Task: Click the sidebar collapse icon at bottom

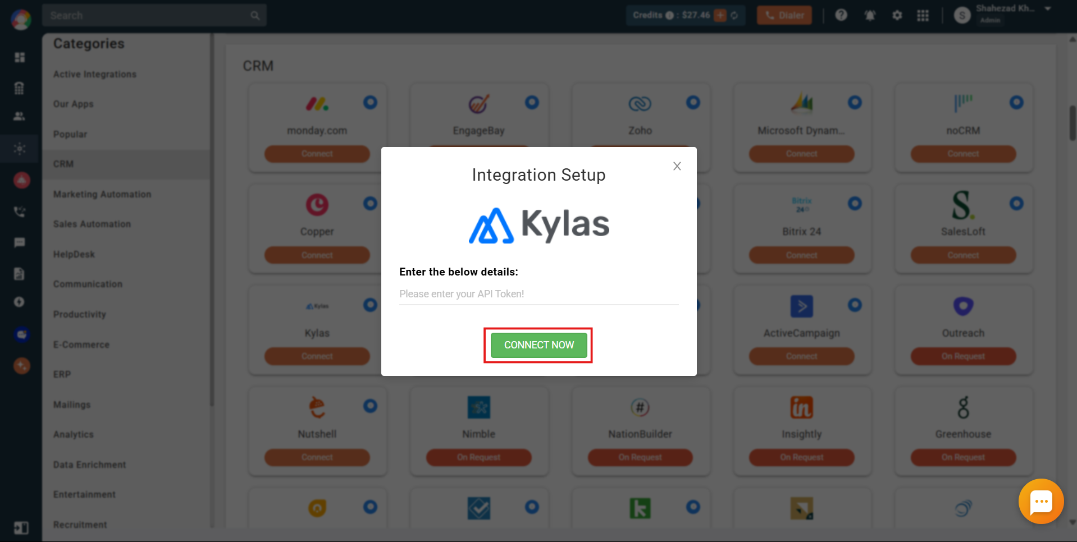Action: [x=21, y=528]
